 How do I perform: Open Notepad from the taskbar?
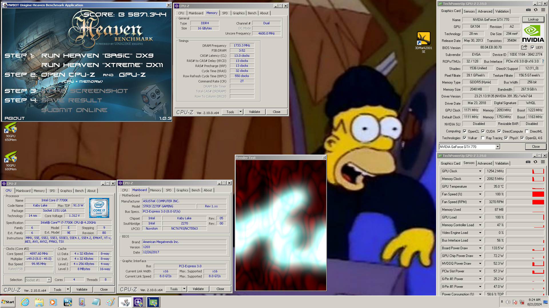(96, 302)
